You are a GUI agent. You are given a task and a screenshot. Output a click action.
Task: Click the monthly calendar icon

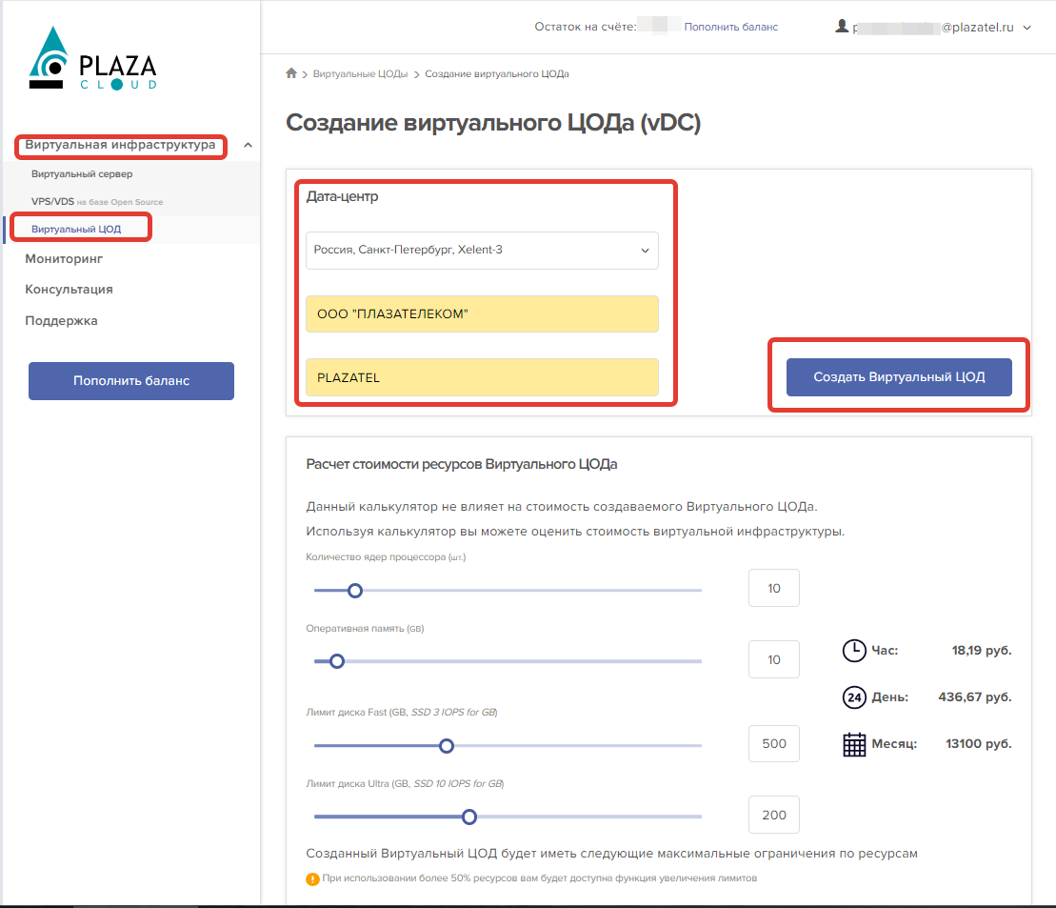[x=854, y=744]
